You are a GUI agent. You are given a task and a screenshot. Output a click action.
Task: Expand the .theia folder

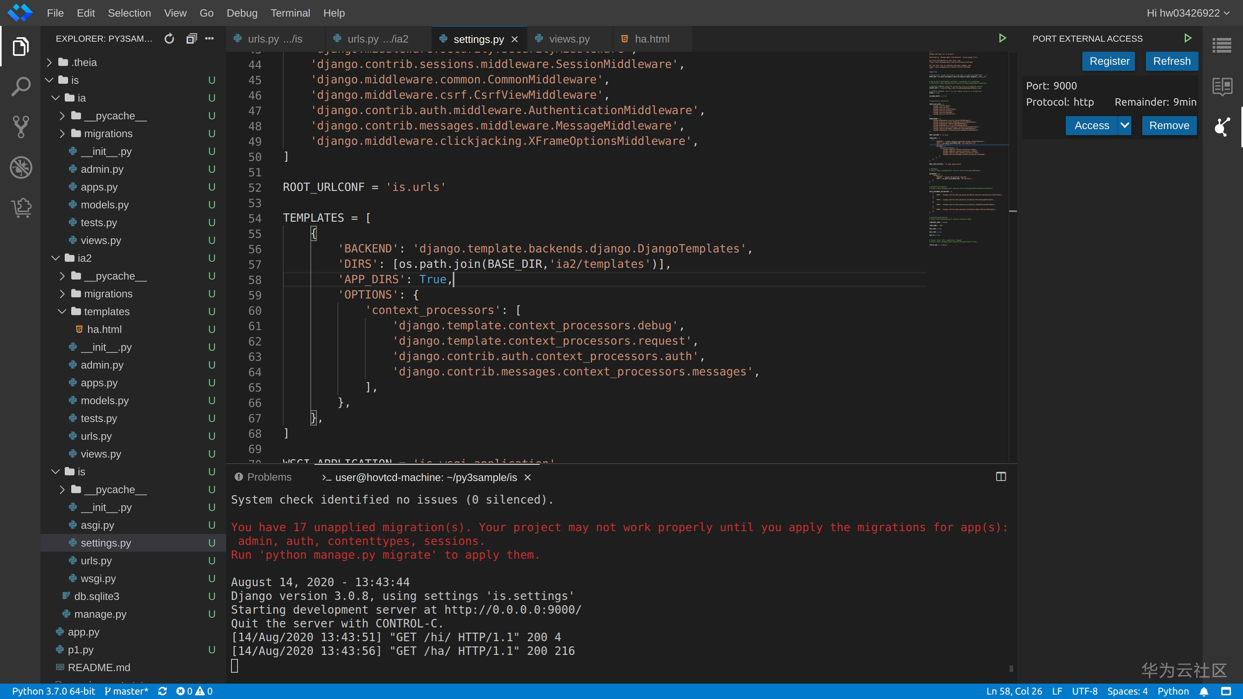(49, 62)
